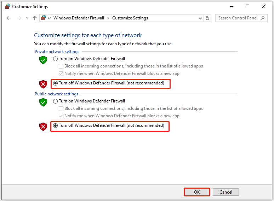Close the Customize Settings window

(264, 6)
